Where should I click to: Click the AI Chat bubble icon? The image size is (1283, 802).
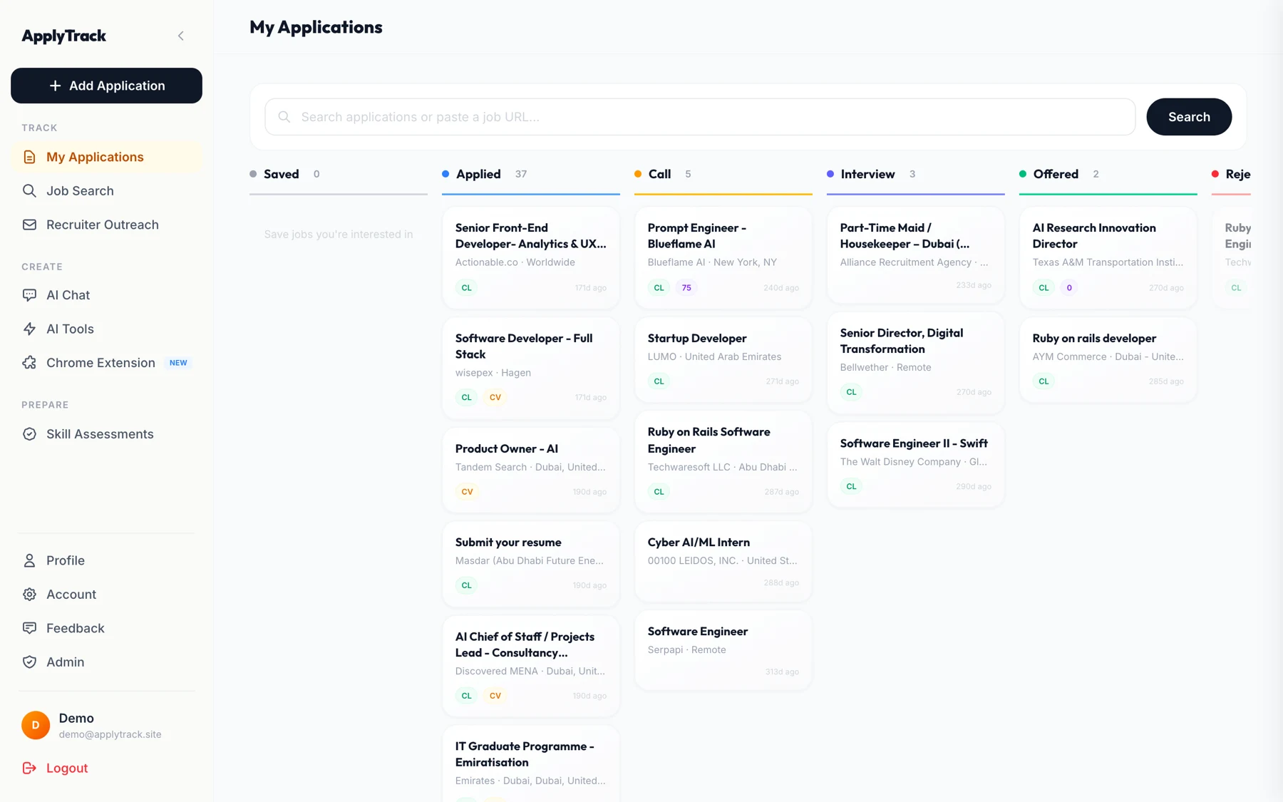pos(29,294)
